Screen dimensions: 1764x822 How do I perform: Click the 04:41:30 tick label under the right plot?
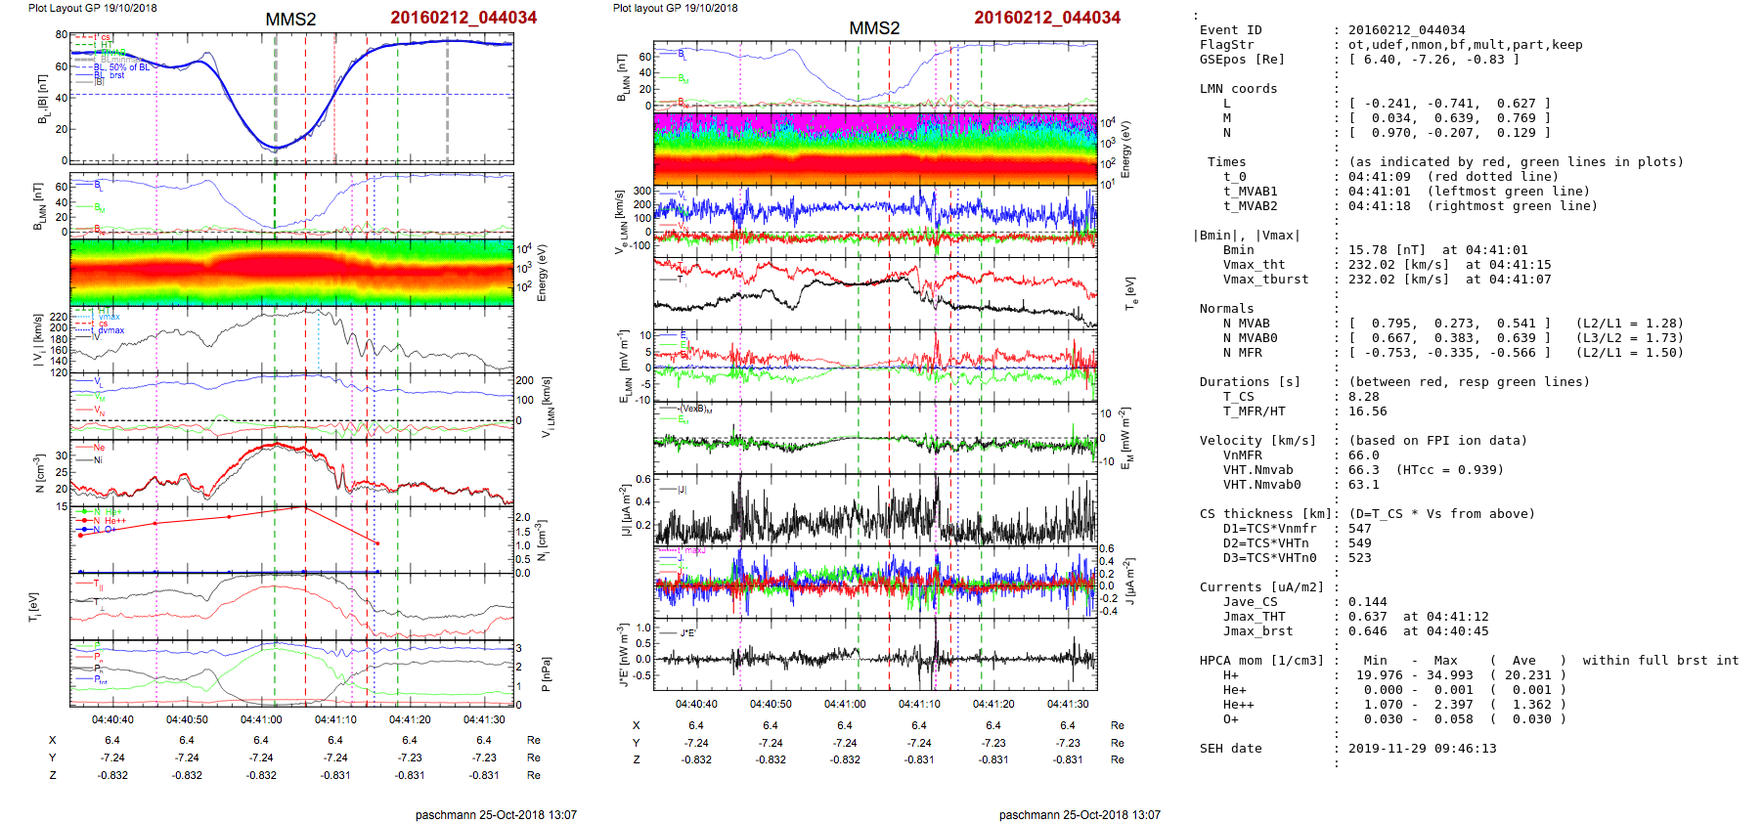click(1067, 704)
